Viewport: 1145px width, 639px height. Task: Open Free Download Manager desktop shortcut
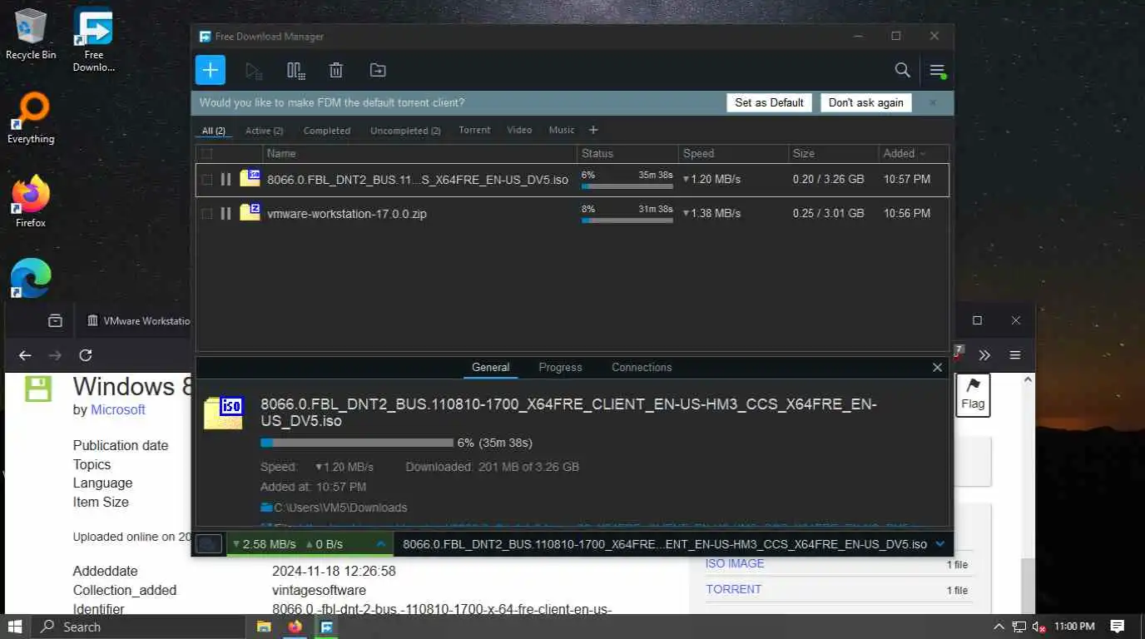point(93,40)
